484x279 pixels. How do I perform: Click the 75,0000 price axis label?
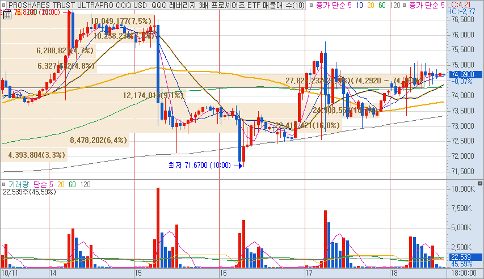pyautogui.click(x=462, y=65)
